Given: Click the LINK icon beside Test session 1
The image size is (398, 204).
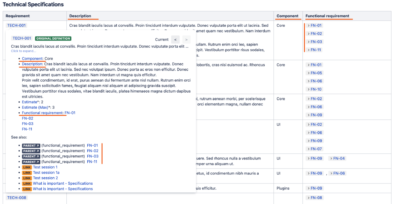Looking at the screenshot, I should [x=27, y=167].
